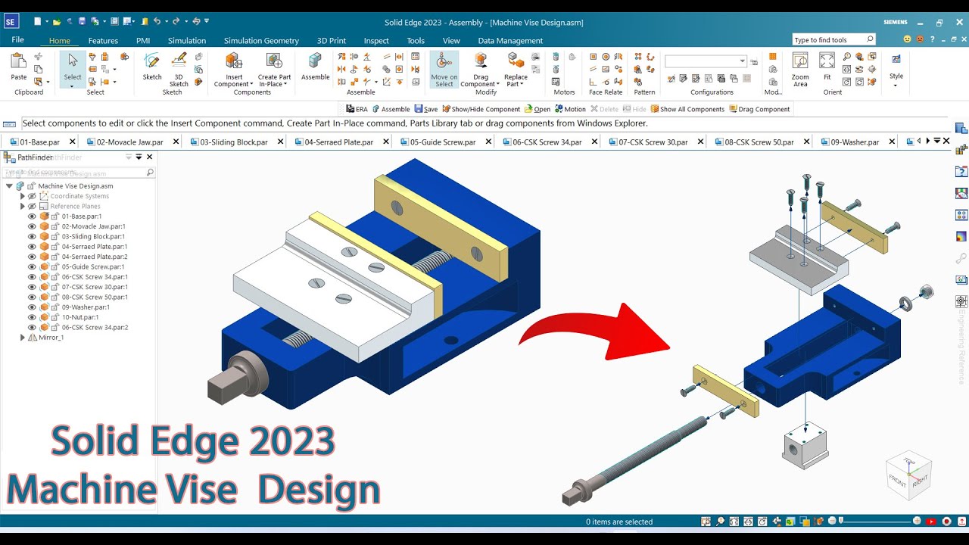Switch to the PMI ribbon tab
The width and height of the screenshot is (969, 545).
pyautogui.click(x=143, y=41)
